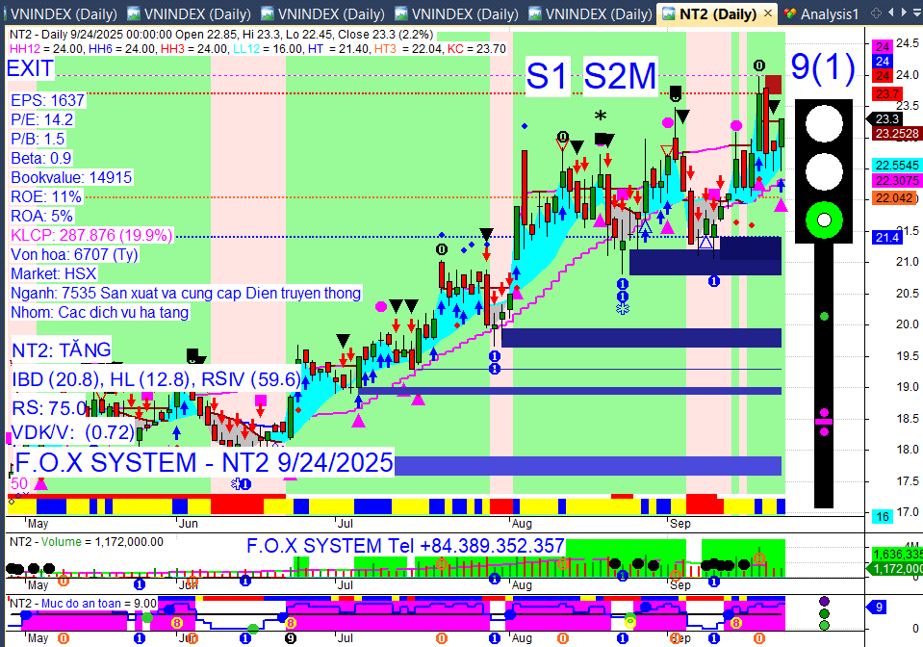Viewport: 923px width, 647px height.
Task: Click the cyan 22.5545 price axis label
Action: tap(896, 166)
